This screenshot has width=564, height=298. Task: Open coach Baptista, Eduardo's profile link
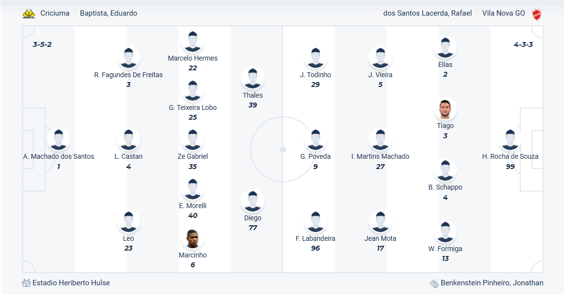(109, 13)
